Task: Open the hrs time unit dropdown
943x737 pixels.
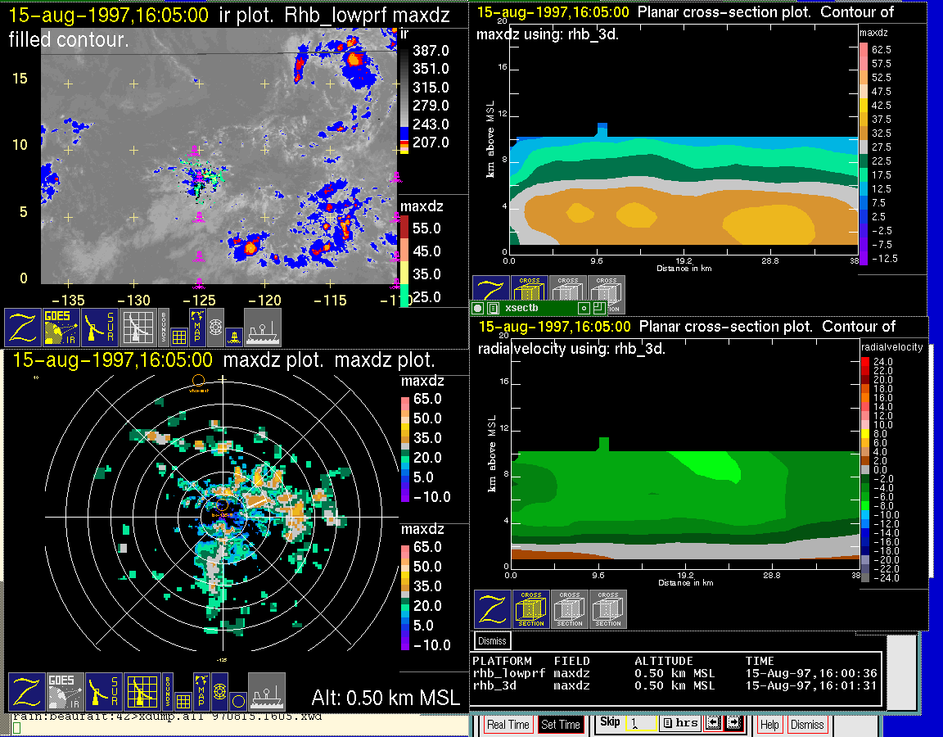Action: point(679,724)
